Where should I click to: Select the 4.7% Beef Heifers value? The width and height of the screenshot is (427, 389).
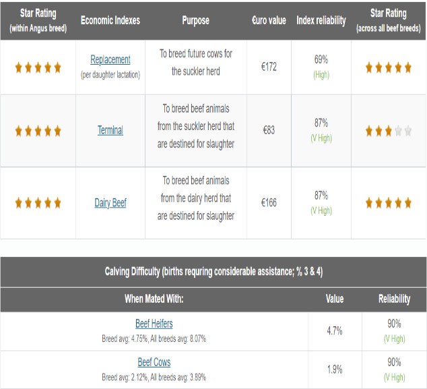335,331
